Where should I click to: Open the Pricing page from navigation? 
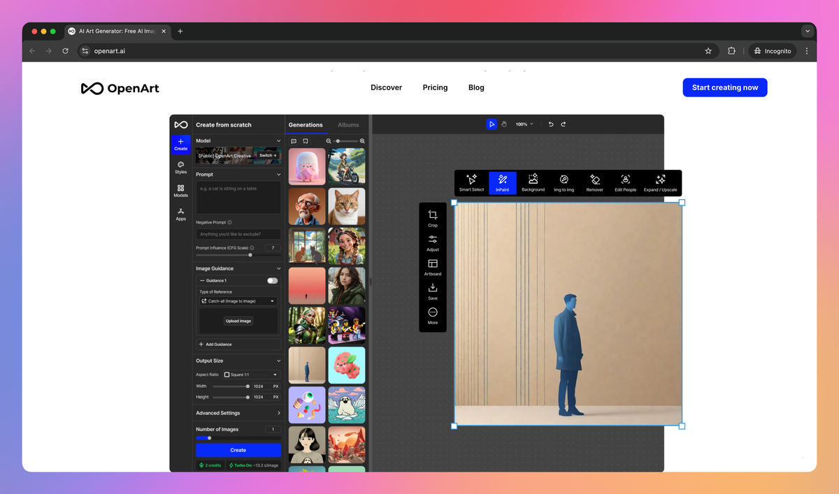435,87
